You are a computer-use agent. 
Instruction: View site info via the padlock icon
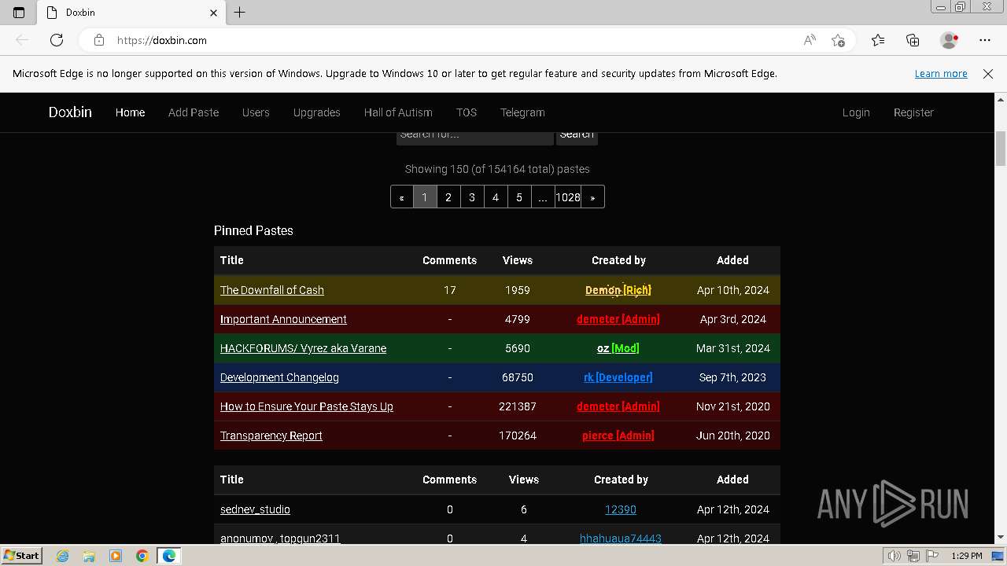point(99,40)
